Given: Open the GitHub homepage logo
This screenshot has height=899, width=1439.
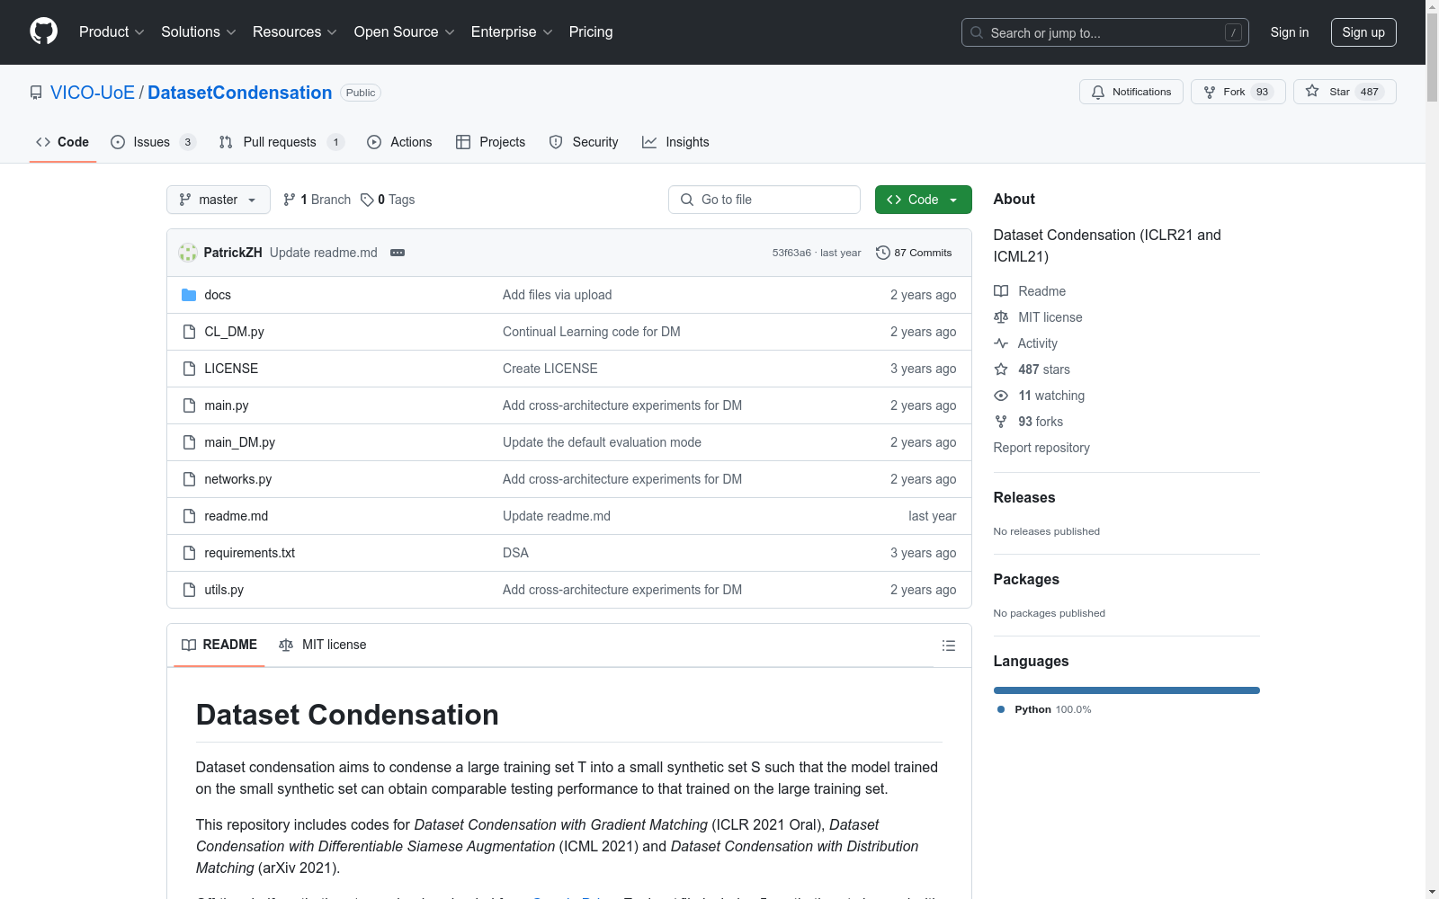Looking at the screenshot, I should pos(43,31).
